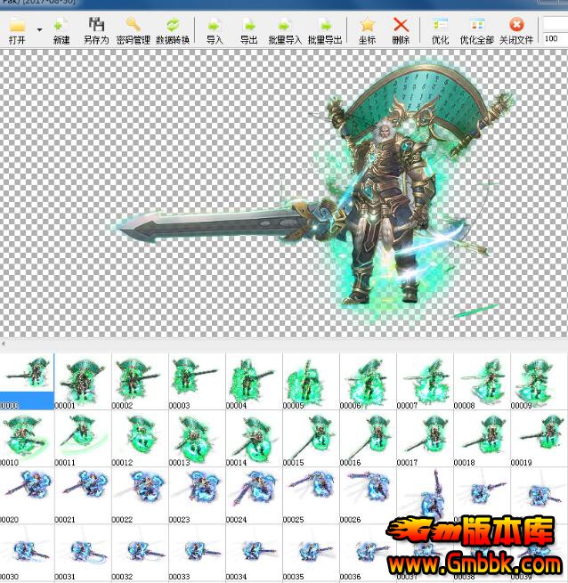Image resolution: width=568 pixels, height=583 pixels.
Task: Select thumbnail 00005
Action: click(x=311, y=382)
